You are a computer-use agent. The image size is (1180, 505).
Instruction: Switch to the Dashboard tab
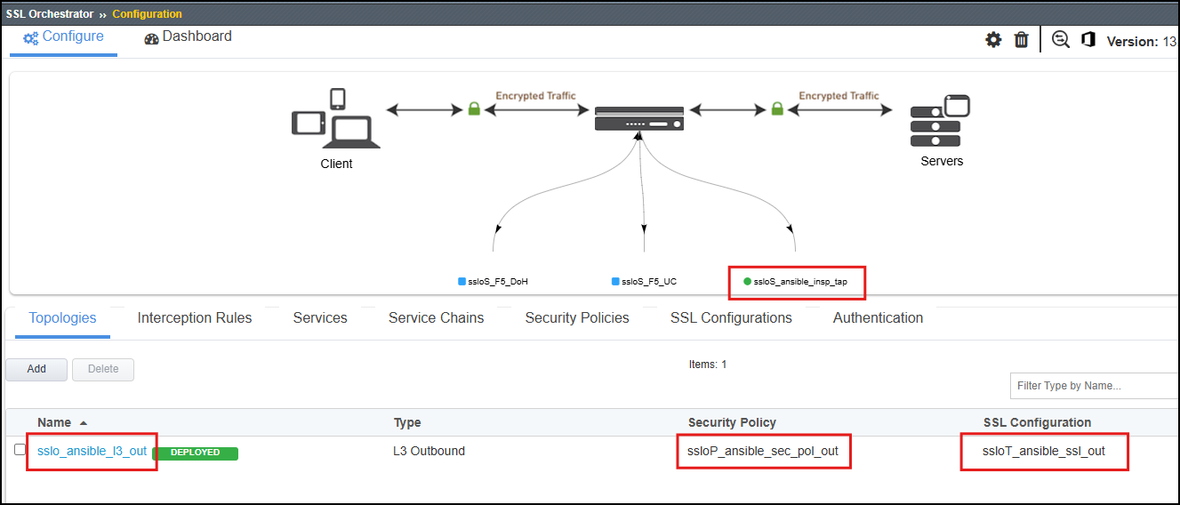click(x=188, y=37)
